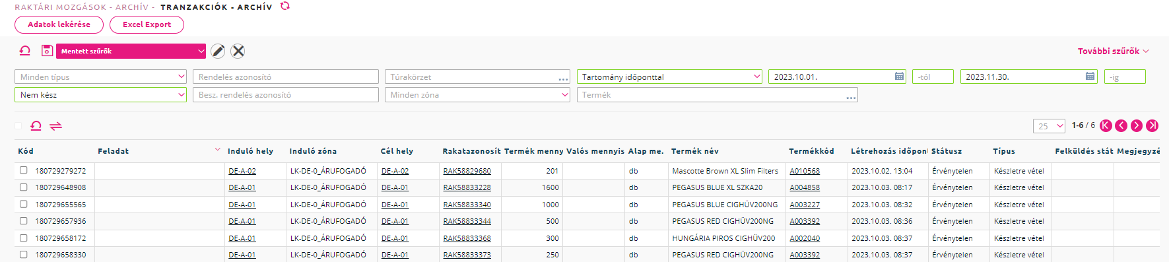Image resolution: width=1169 pixels, height=262 pixels.
Task: Open the calendar picker for the 2023.10.01. date
Action: (x=899, y=77)
